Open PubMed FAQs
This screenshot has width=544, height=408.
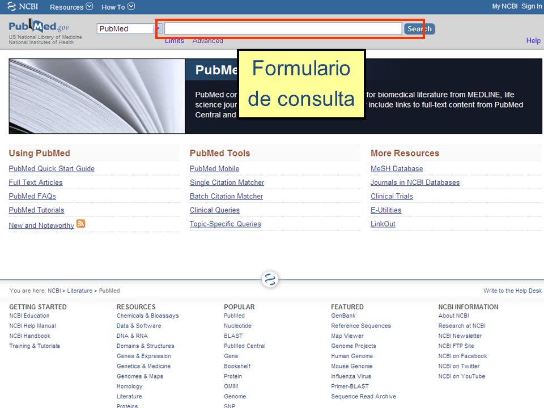pyautogui.click(x=32, y=197)
